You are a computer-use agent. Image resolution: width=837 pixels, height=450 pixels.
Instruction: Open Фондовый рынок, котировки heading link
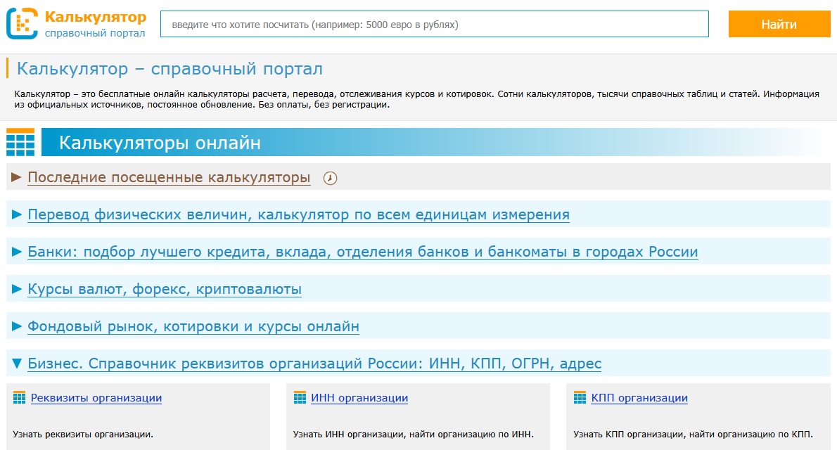click(193, 326)
